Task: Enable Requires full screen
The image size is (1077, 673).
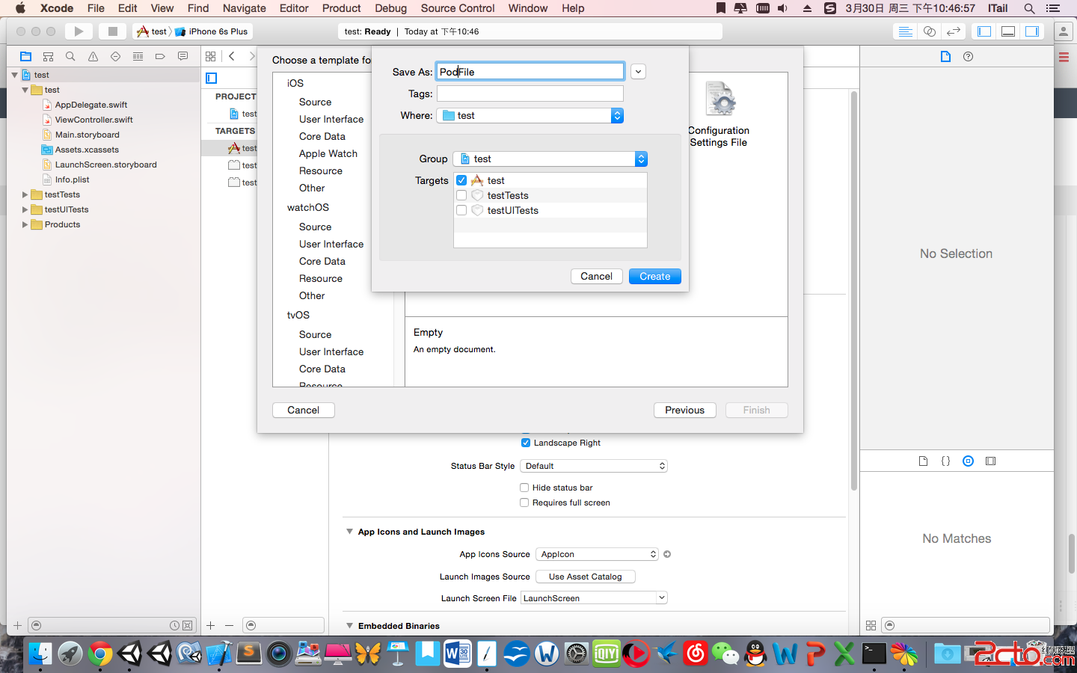Action: 524,503
